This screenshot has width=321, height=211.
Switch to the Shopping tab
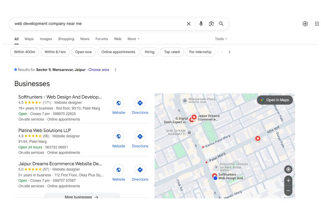click(66, 39)
